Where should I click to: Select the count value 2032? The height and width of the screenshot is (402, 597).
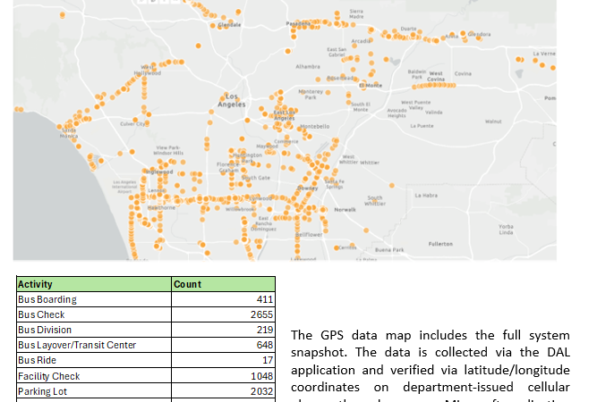pos(260,391)
